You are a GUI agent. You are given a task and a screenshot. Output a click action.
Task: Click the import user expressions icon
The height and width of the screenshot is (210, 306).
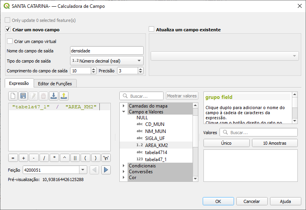54,96
